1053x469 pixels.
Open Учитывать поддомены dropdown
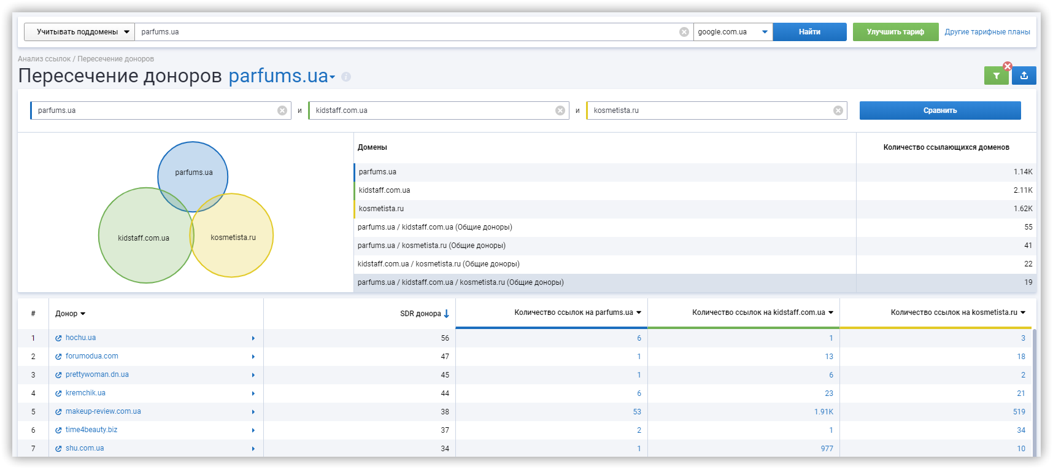tap(79, 32)
